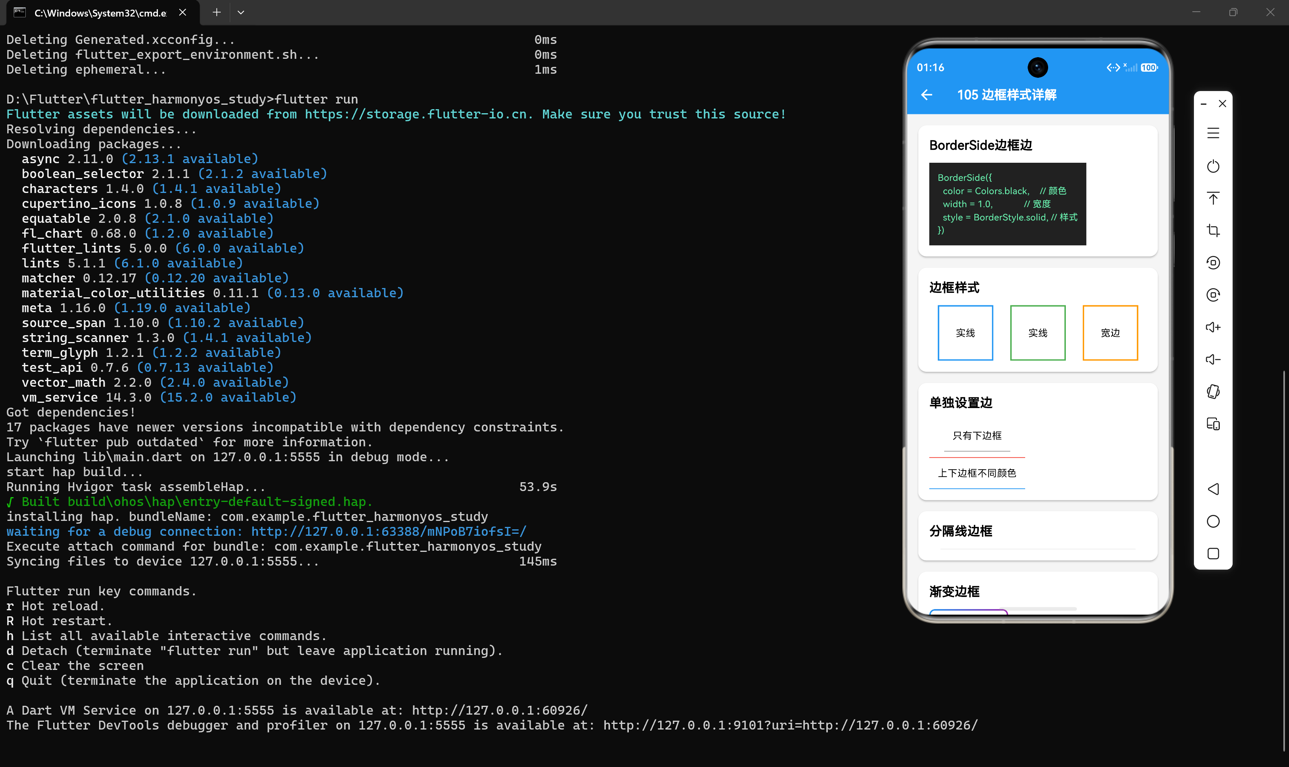
Task: Select the cmd.exe terminal tab
Action: coord(100,13)
